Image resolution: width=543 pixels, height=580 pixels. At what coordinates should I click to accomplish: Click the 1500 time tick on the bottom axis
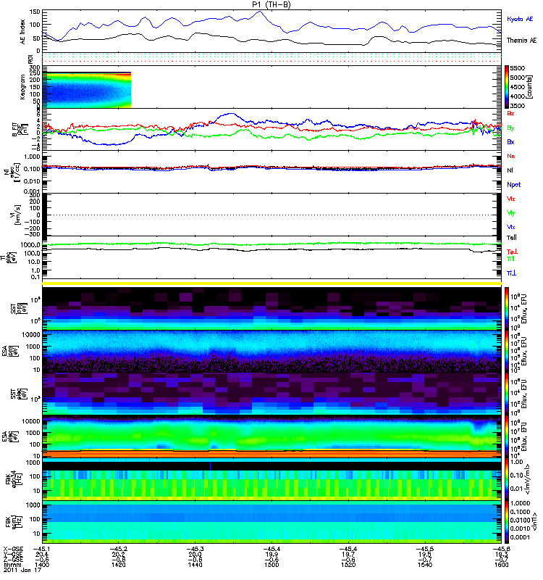pos(272,566)
